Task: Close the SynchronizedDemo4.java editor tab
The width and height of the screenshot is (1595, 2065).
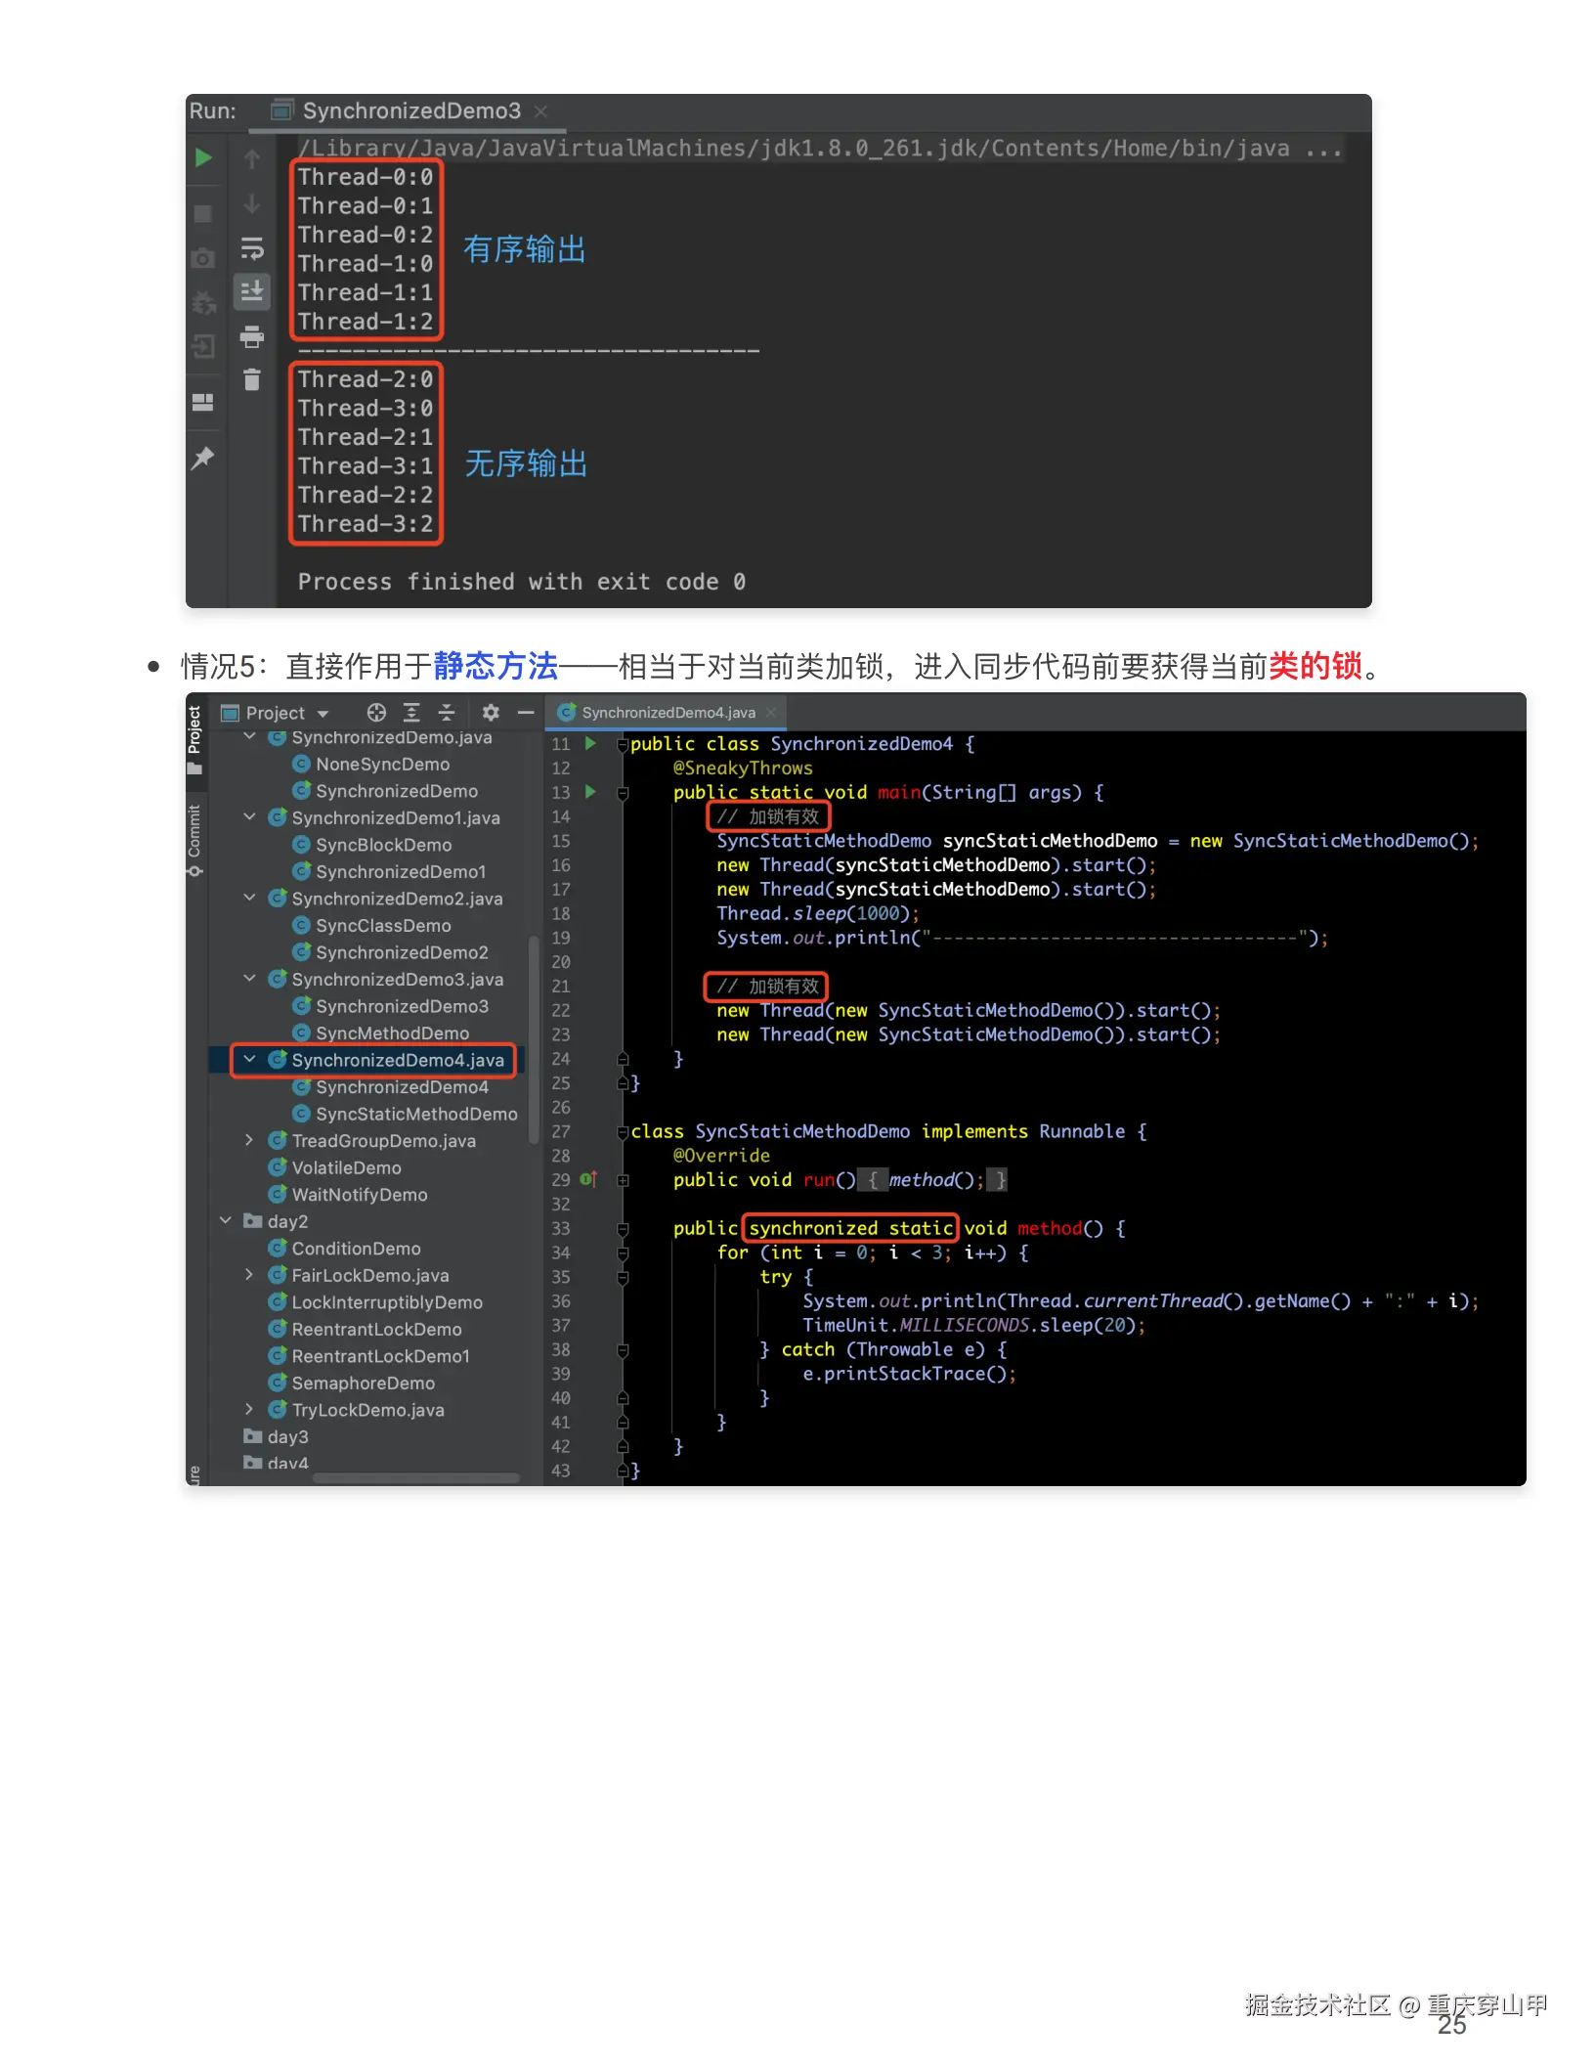Action: (771, 713)
